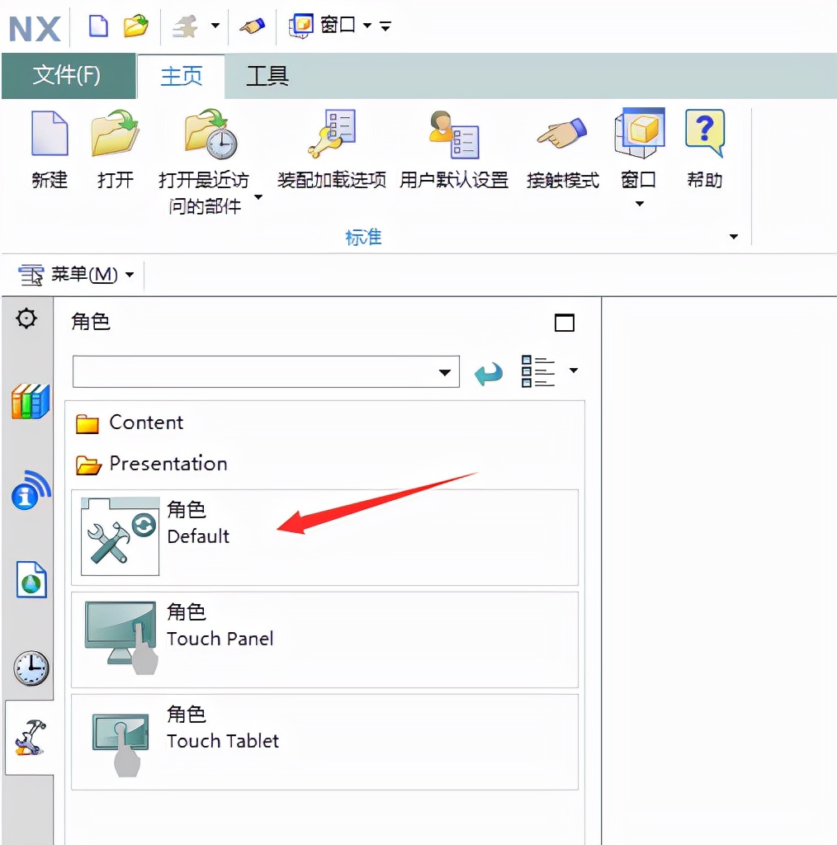Click the 新建 new document ribbon button
This screenshot has width=837, height=845.
pos(50,149)
